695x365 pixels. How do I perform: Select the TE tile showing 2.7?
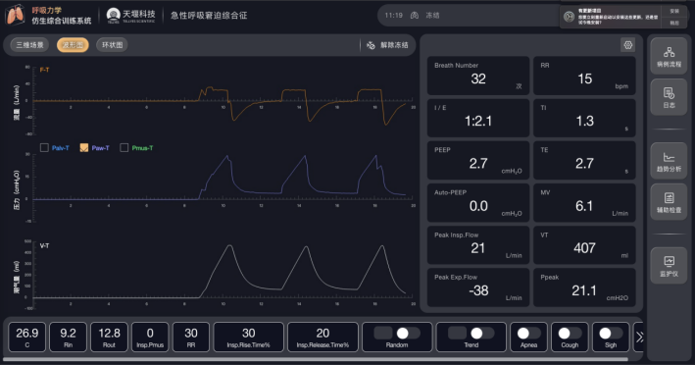tap(584, 161)
